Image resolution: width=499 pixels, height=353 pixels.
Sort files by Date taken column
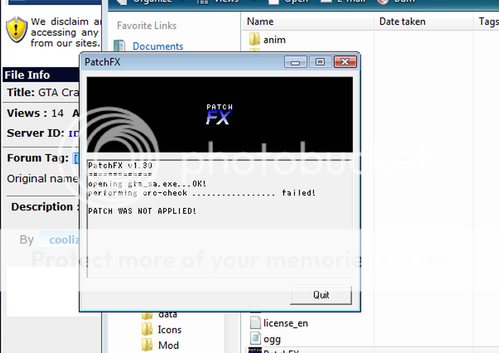402,22
